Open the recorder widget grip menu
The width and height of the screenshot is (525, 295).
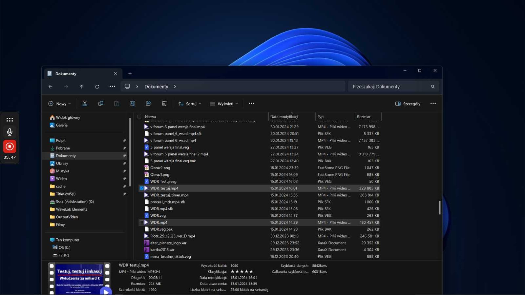click(10, 120)
